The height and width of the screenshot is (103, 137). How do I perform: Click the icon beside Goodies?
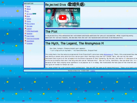25,33
